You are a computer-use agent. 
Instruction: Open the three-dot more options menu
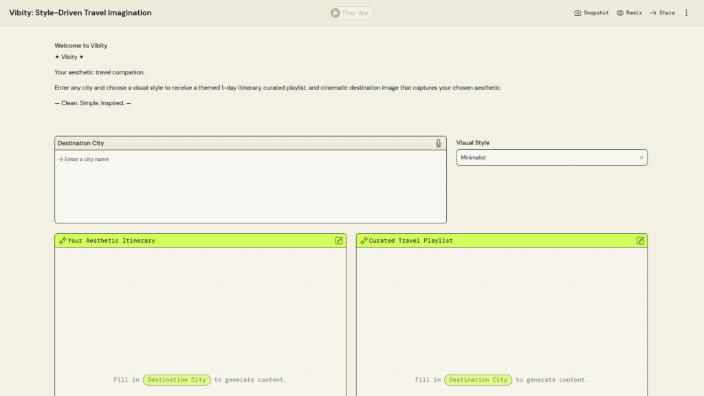tap(686, 13)
